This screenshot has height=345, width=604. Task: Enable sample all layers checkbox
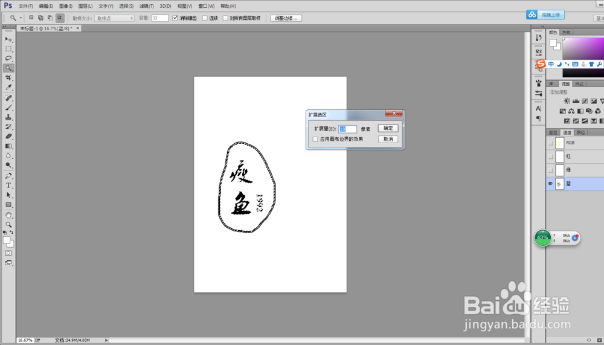pyautogui.click(x=226, y=18)
